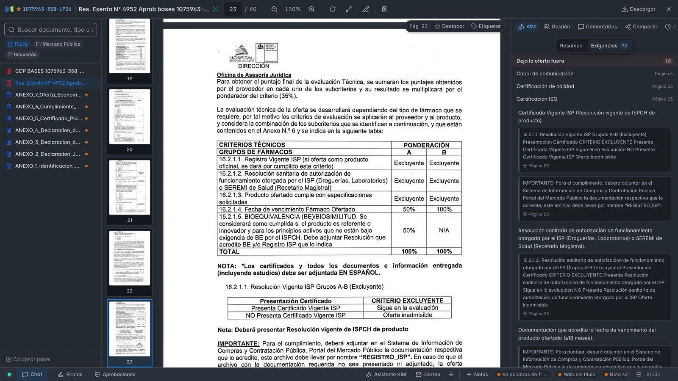Open CDP BASES 1075963-358 document
The image size is (678, 381).
(x=50, y=71)
